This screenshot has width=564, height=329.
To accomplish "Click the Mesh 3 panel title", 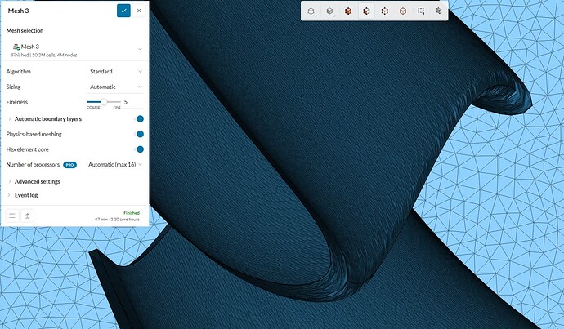I will coord(18,11).
